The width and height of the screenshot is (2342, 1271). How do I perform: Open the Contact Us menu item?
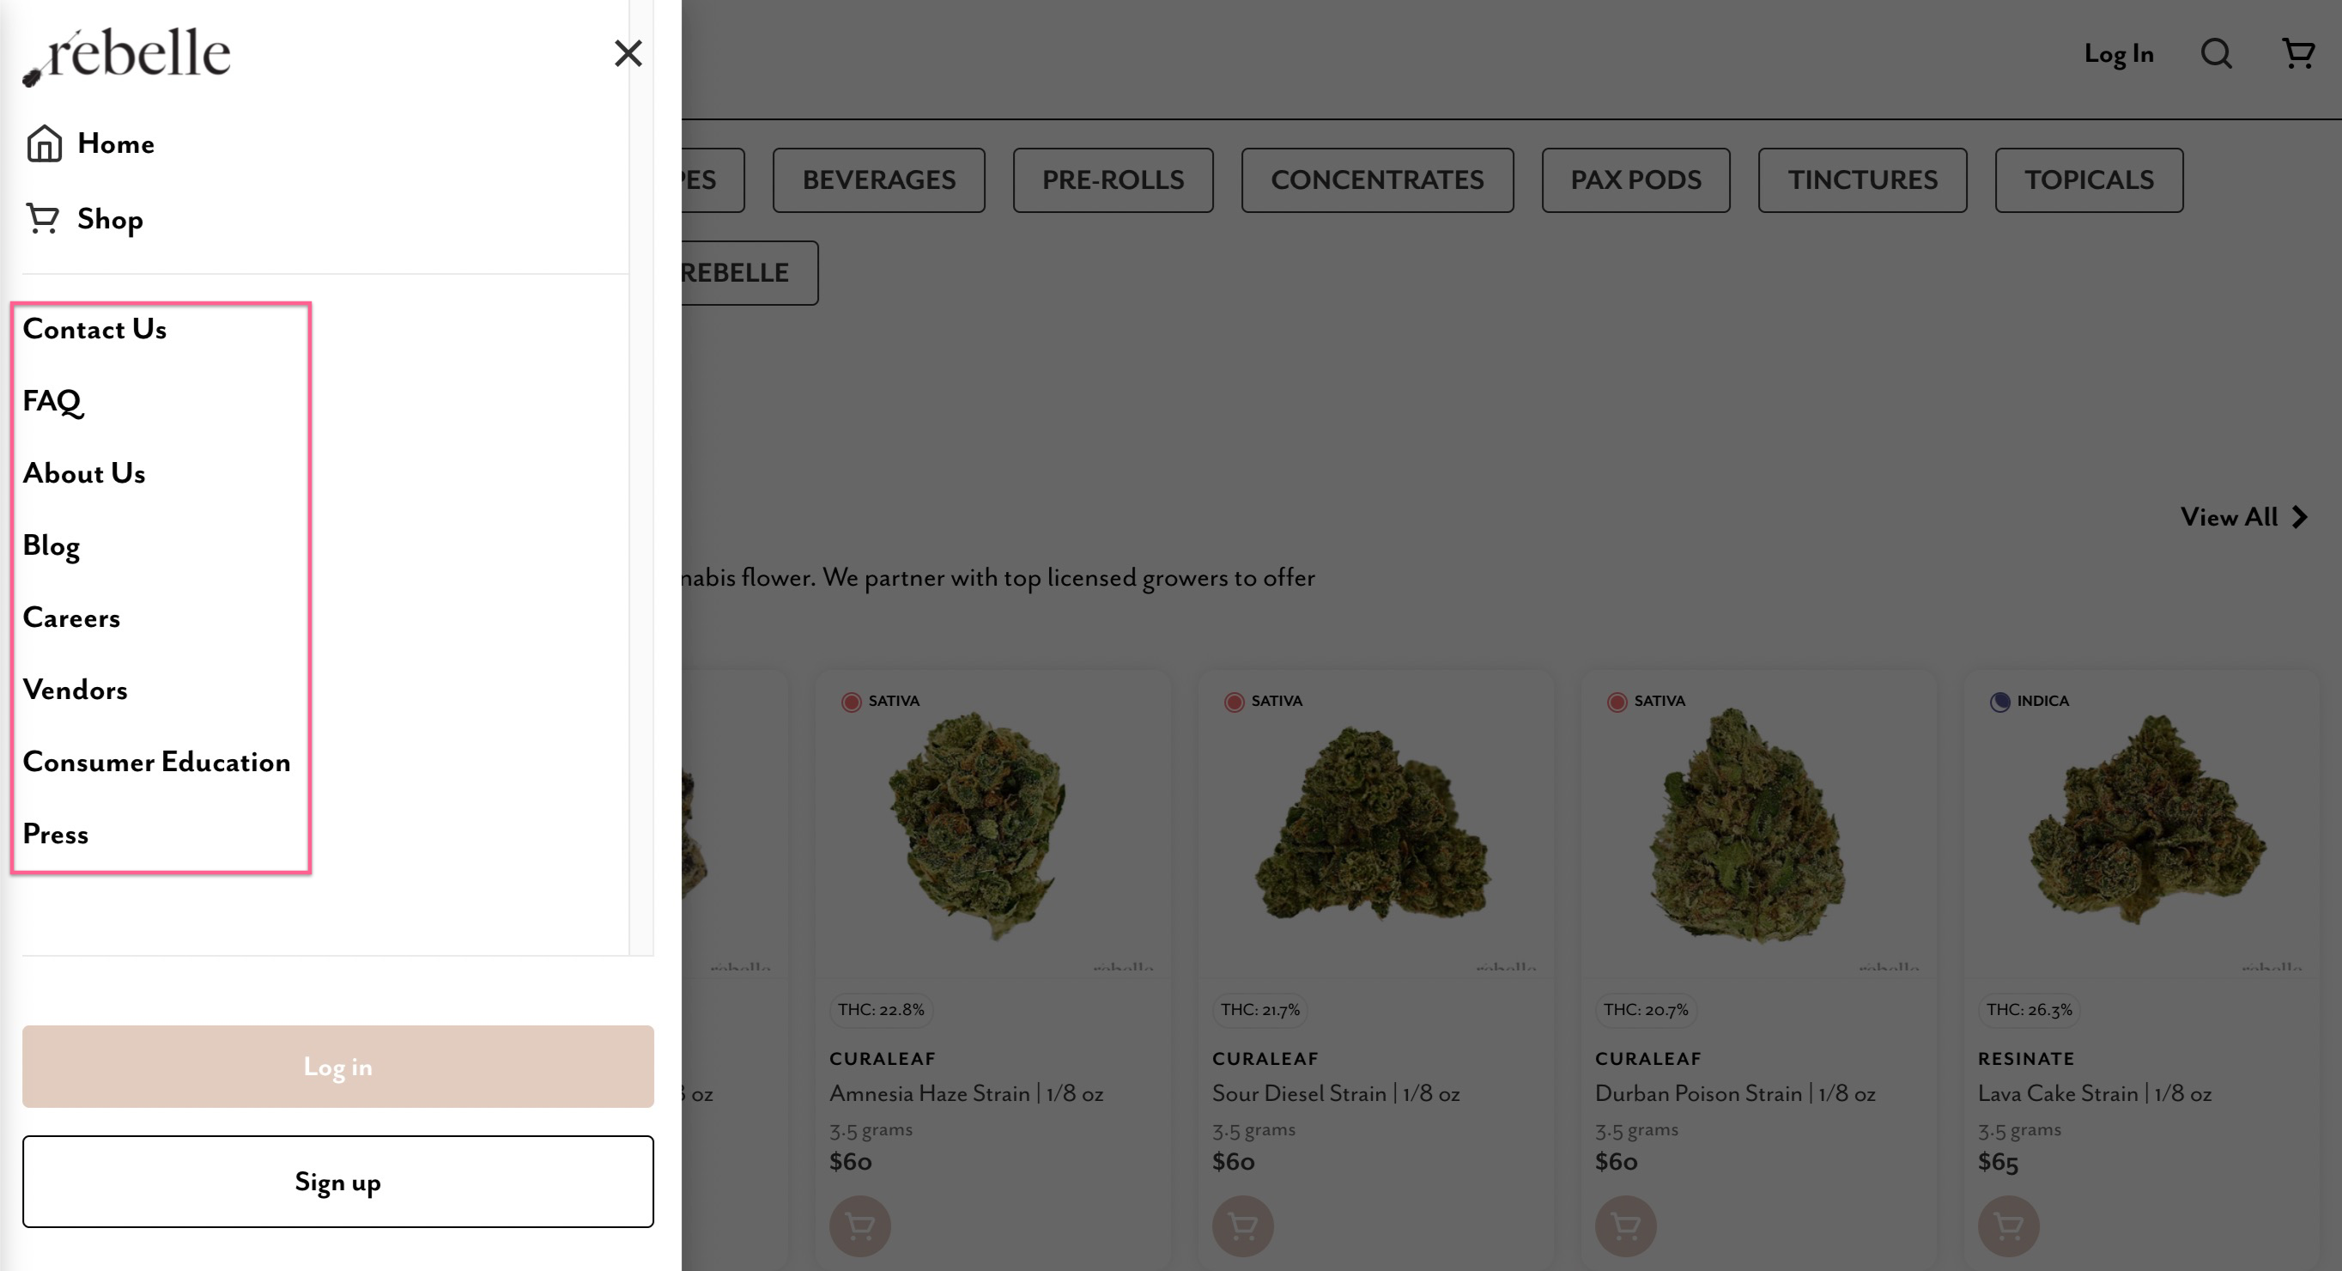[94, 329]
